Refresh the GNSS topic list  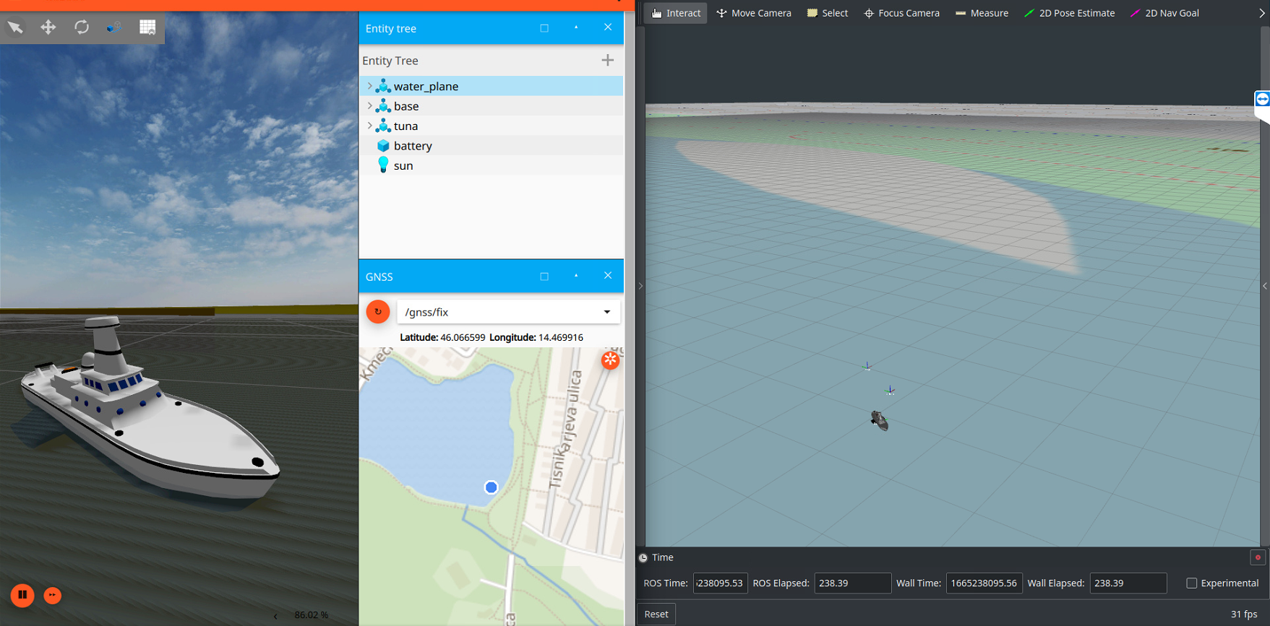(378, 312)
